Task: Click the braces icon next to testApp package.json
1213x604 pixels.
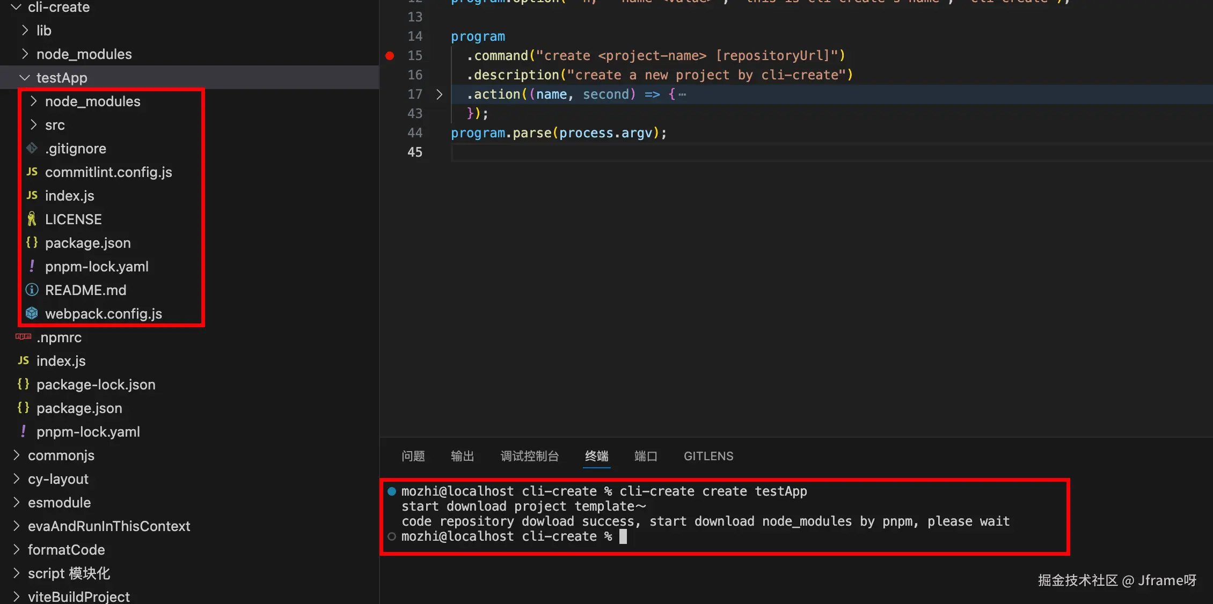Action: [x=32, y=242]
